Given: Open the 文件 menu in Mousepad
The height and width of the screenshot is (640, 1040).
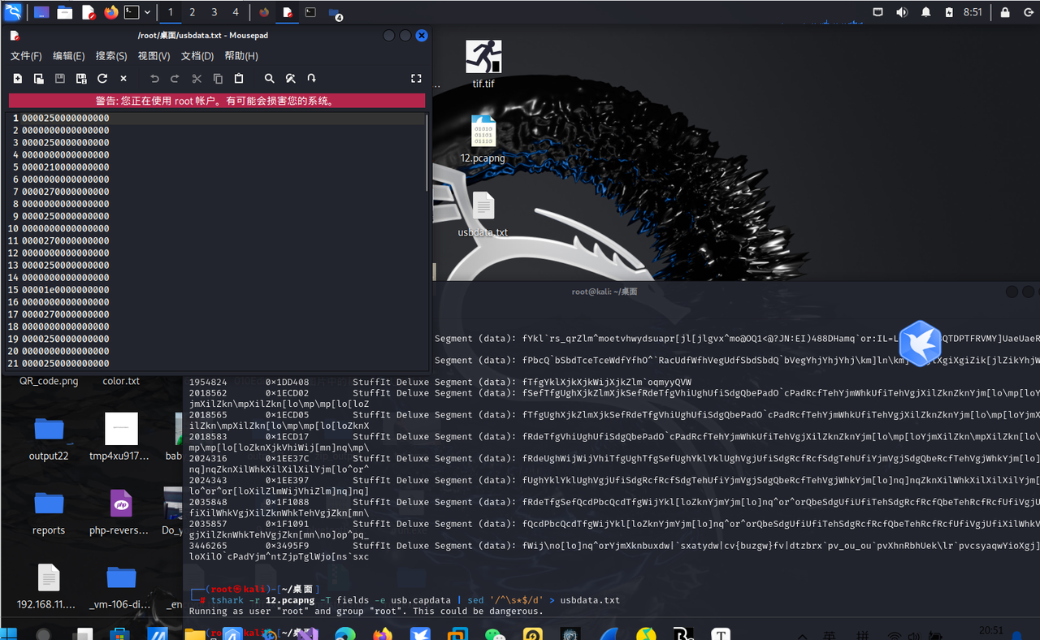Looking at the screenshot, I should [x=25, y=56].
